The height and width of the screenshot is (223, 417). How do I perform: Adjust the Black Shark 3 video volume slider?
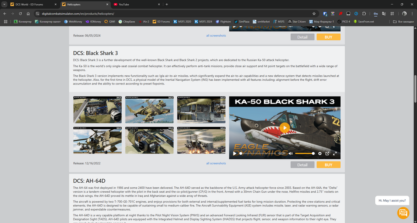click(x=305, y=154)
